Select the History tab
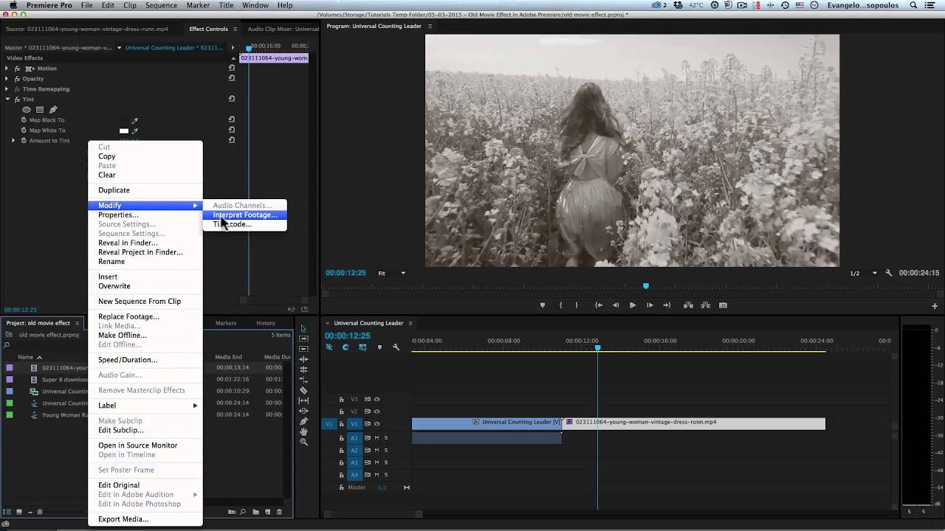 tap(266, 323)
